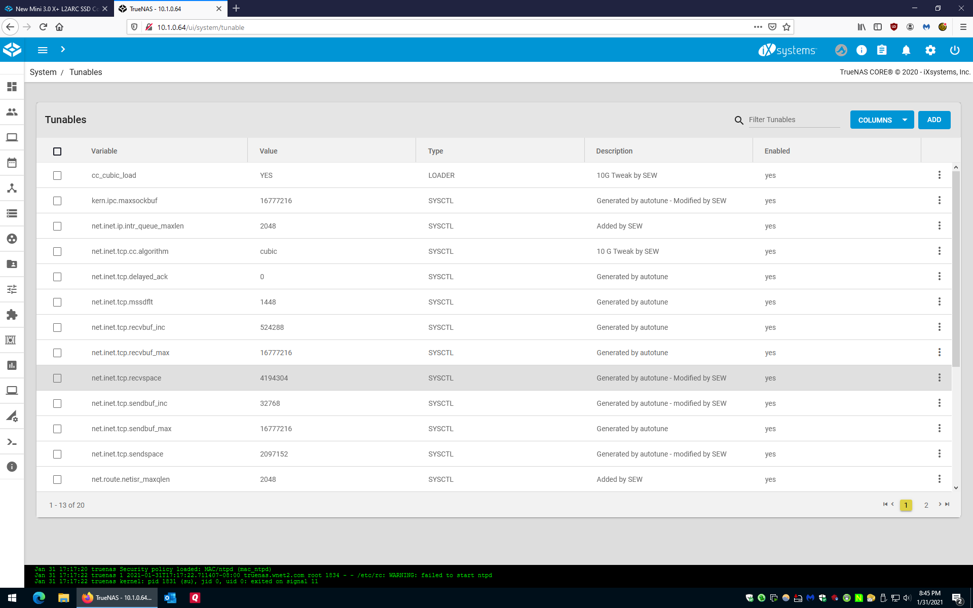
Task: Click the Filter Tunables search field
Action: coord(794,120)
